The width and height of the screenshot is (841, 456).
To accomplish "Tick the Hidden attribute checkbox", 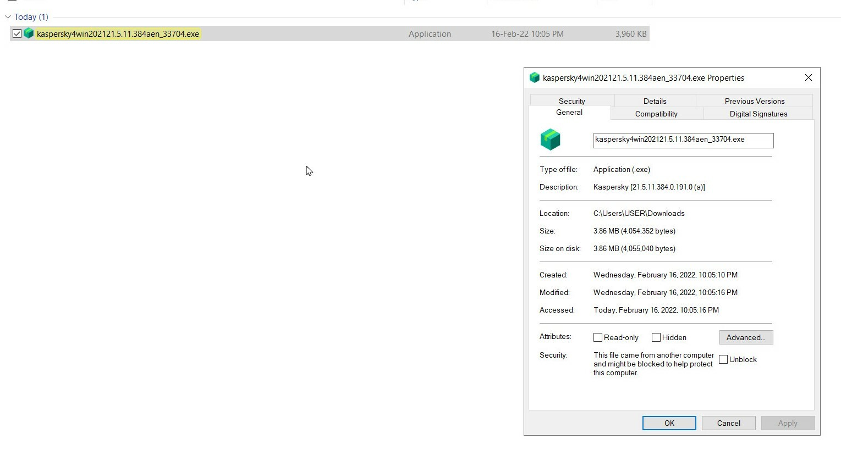I will point(656,337).
